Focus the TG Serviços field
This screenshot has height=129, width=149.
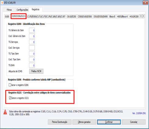coord(32,42)
